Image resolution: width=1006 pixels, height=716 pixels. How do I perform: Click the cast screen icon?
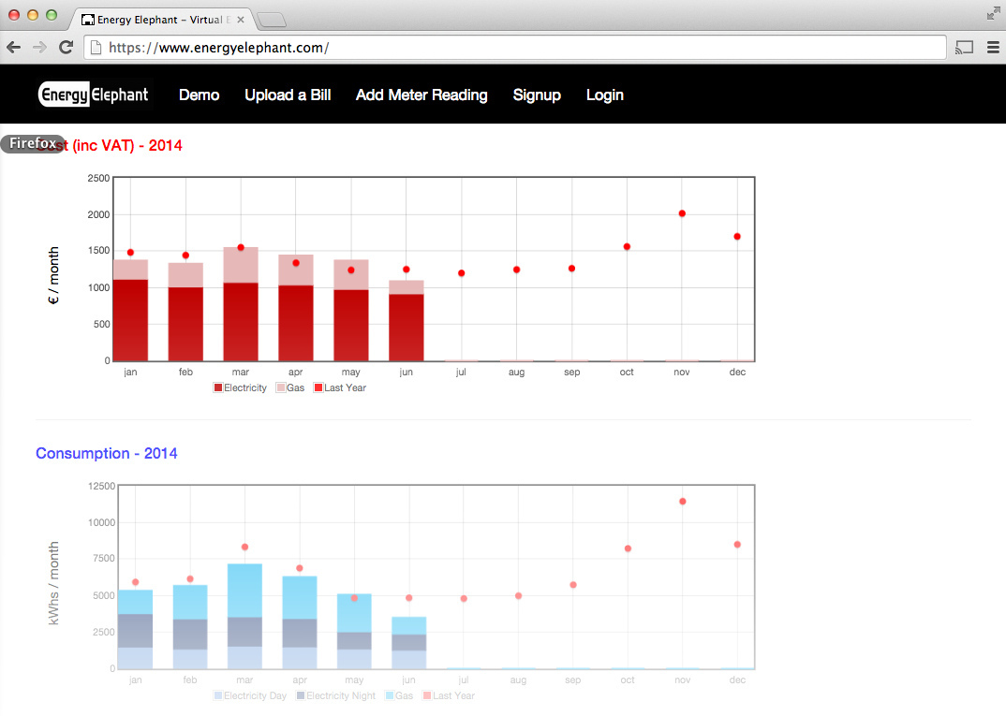coord(964,47)
